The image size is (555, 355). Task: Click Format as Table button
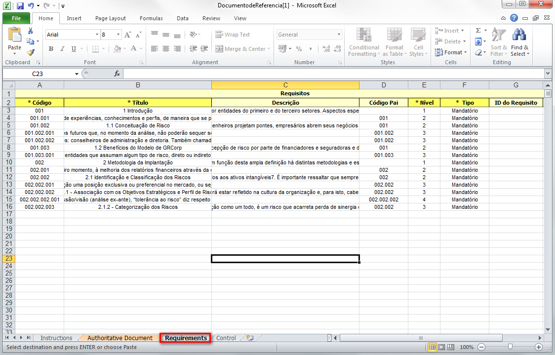pos(395,42)
